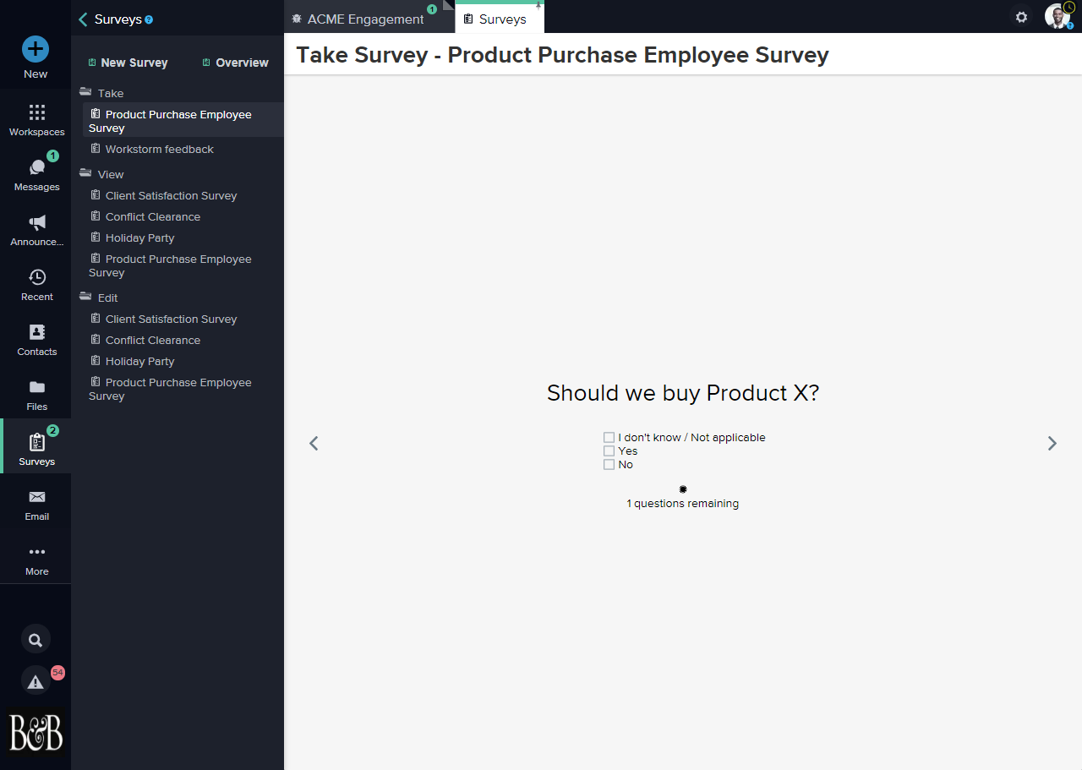Viewport: 1082px width, 770px height.
Task: Open the Recent history icon
Action: click(x=37, y=277)
